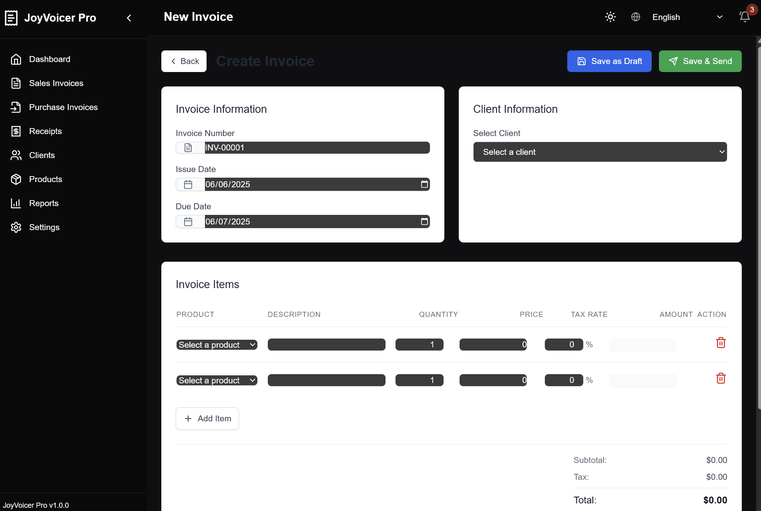
Task: Go to Sales Invoices in sidebar
Action: [x=56, y=83]
